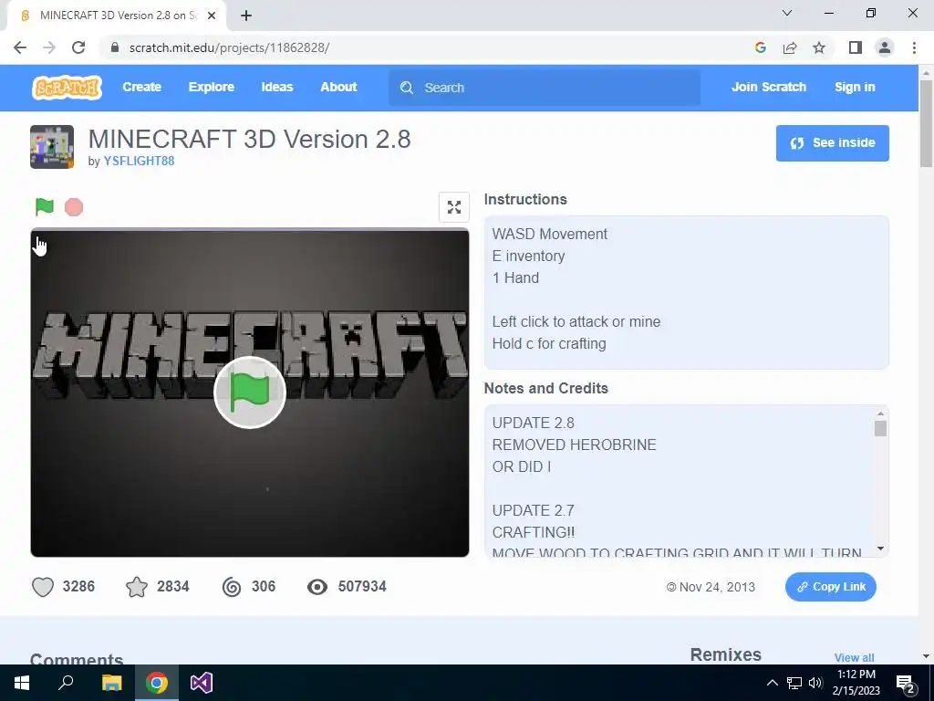Image resolution: width=934 pixels, height=701 pixels.
Task: Open File Explorer from taskbar
Action: pos(111,683)
